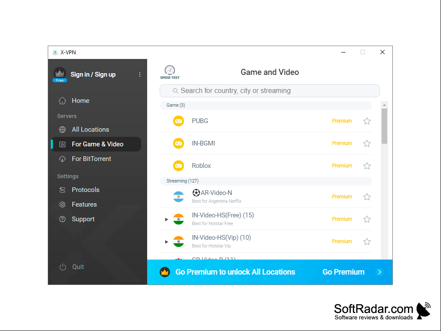This screenshot has height=331, width=441.
Task: Click the IN-BGMI gamepad icon
Action: [178, 143]
